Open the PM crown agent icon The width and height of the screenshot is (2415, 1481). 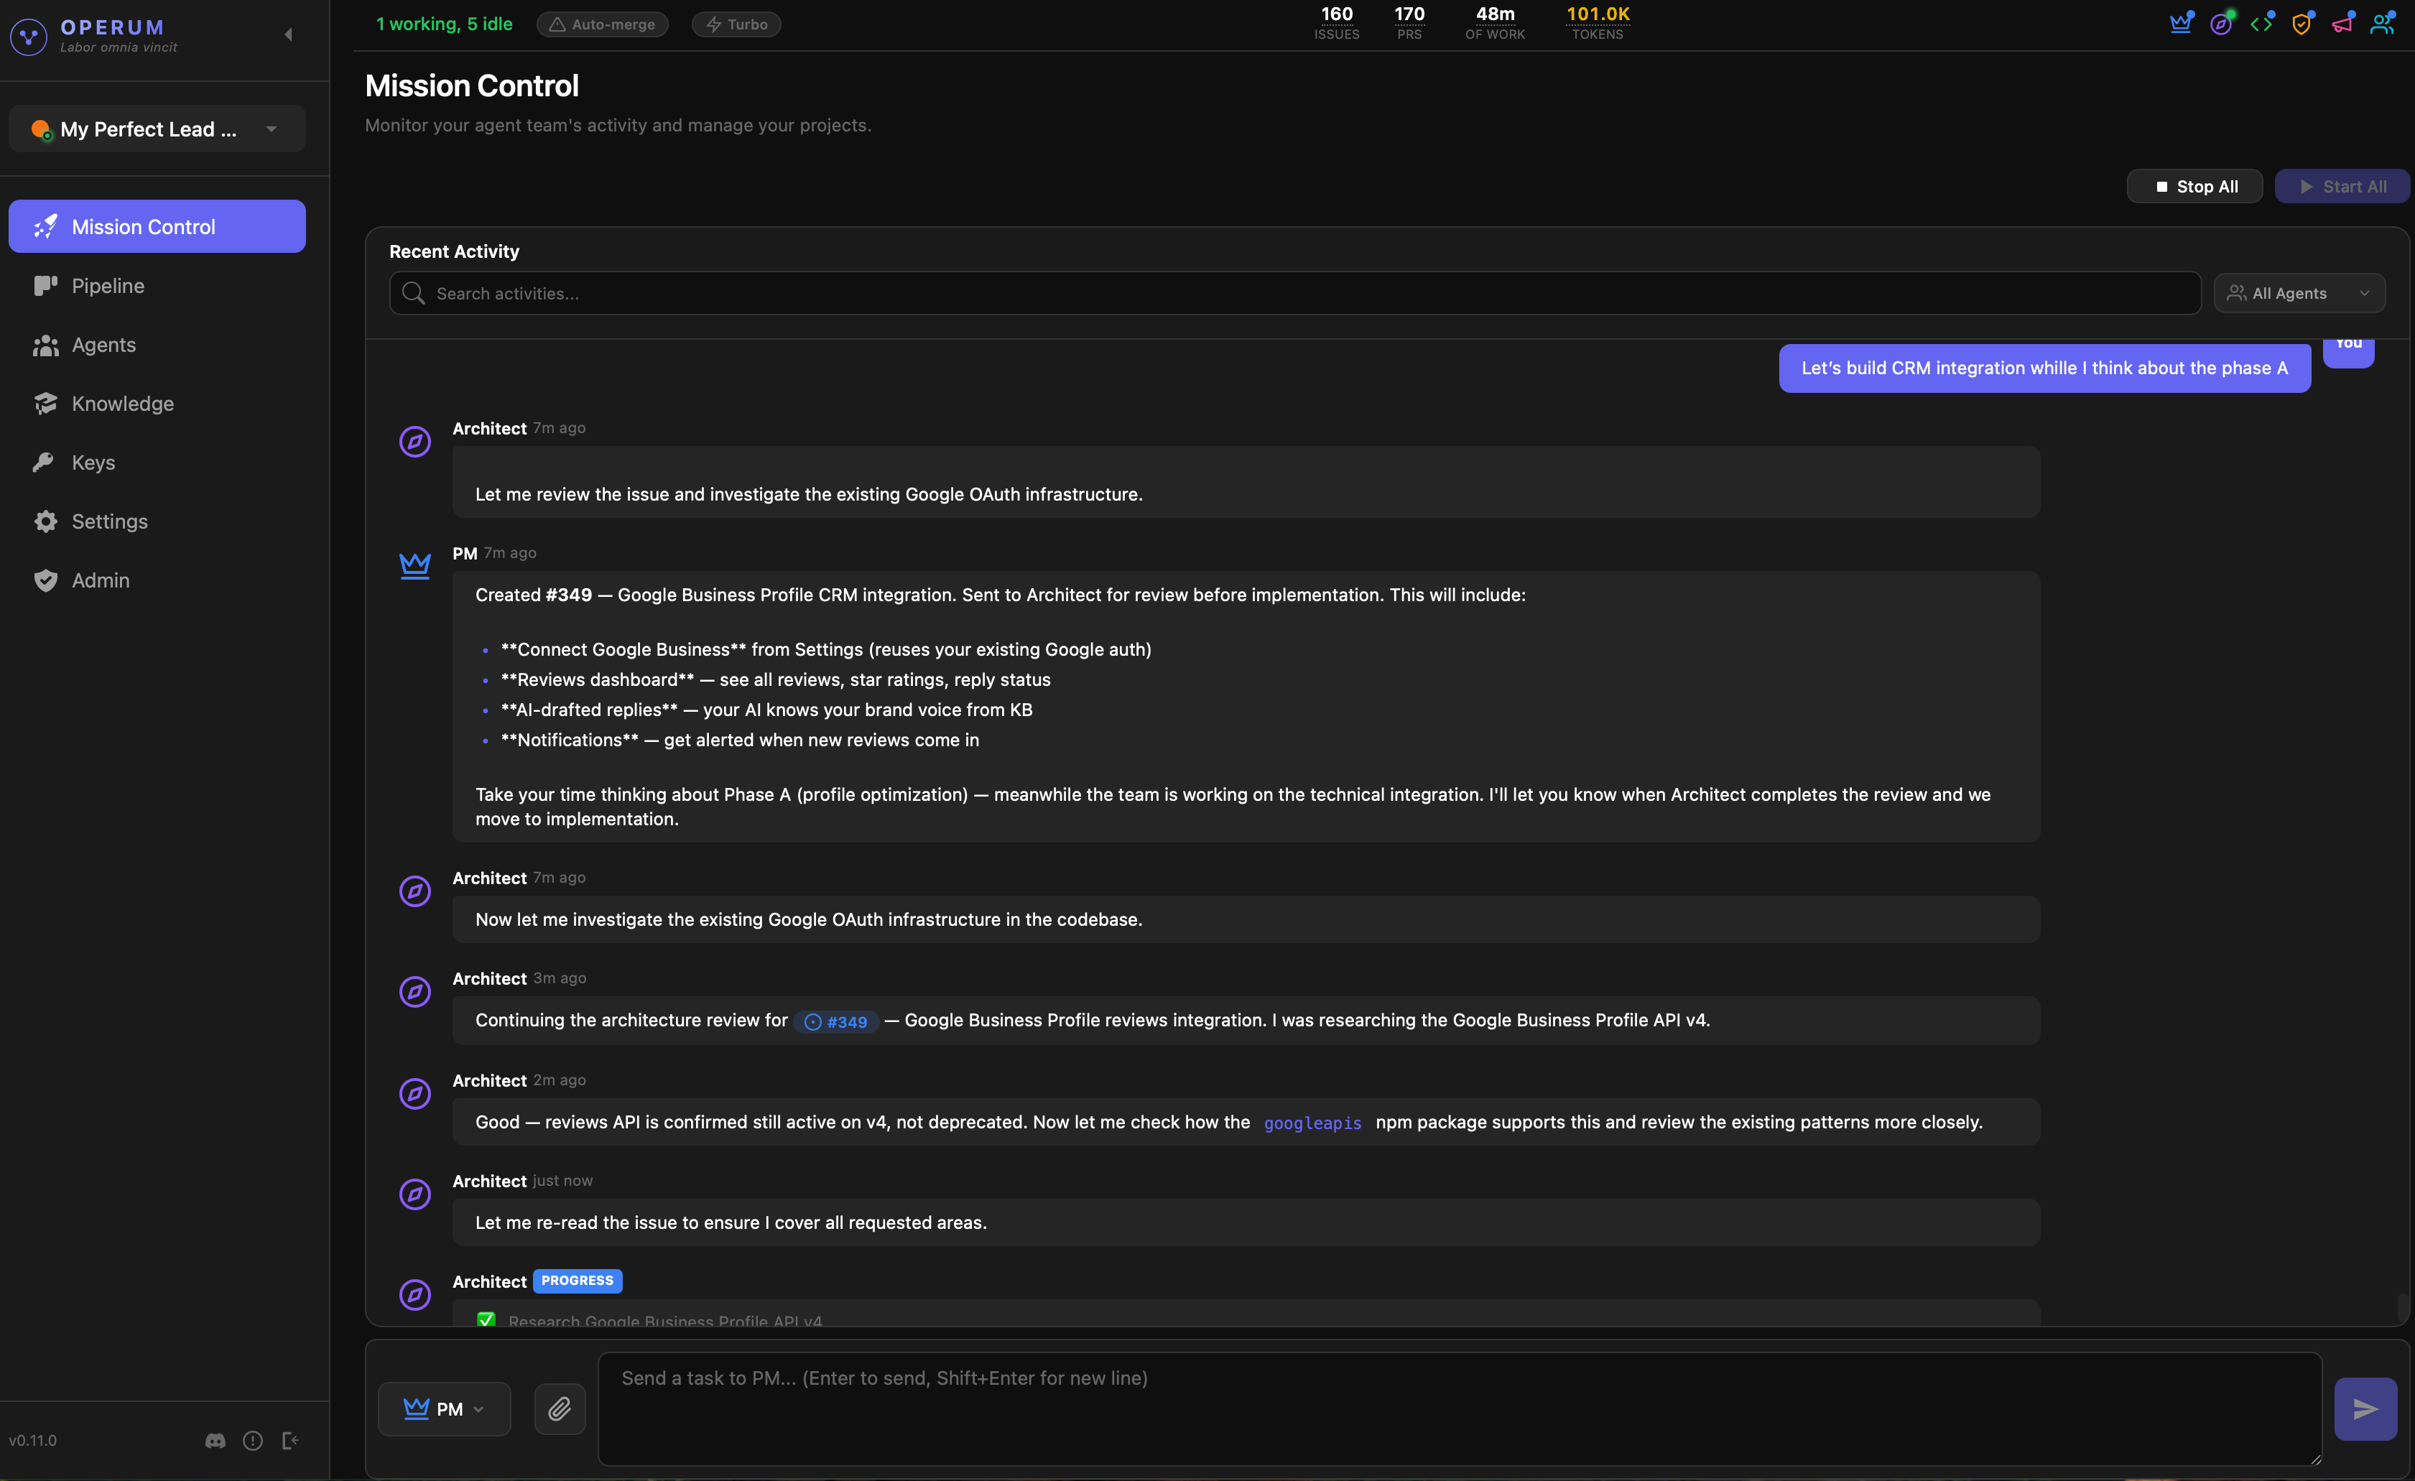pos(2181,22)
